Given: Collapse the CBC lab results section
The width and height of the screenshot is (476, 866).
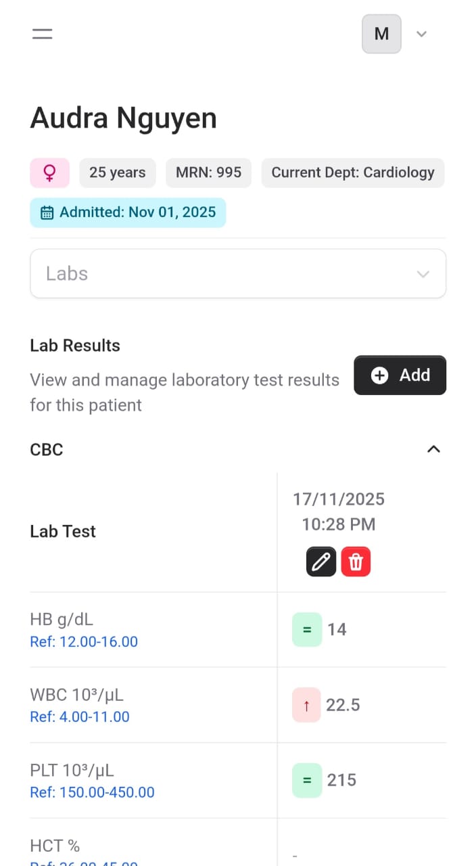Looking at the screenshot, I should [433, 449].
